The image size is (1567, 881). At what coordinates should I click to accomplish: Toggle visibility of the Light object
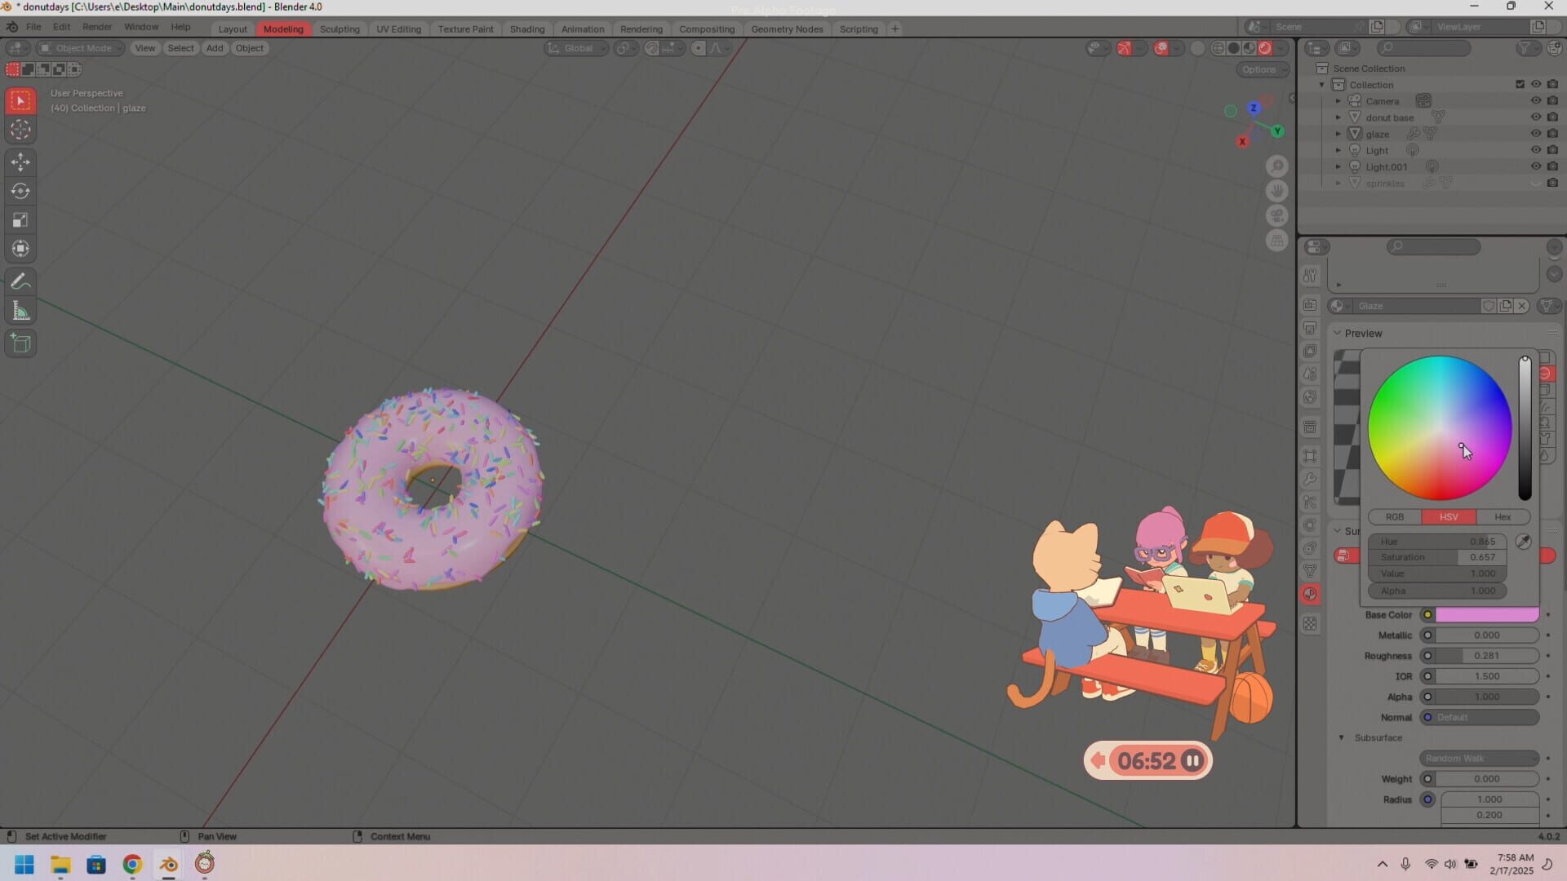click(x=1537, y=150)
